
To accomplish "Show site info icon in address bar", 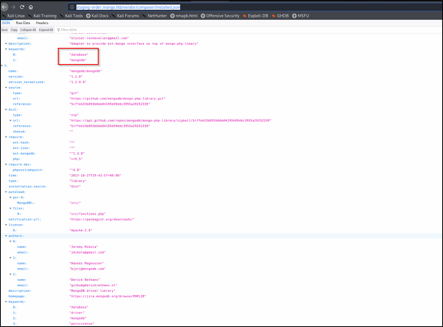I will tap(72, 7).
